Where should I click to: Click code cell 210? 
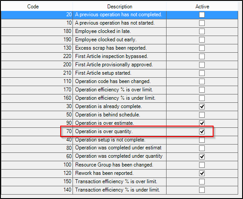pos(37,73)
